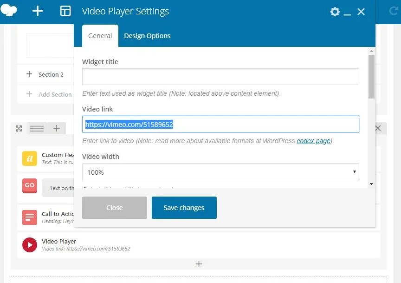Click the red Video Player play icon
This screenshot has height=283, width=401.
pyautogui.click(x=30, y=244)
